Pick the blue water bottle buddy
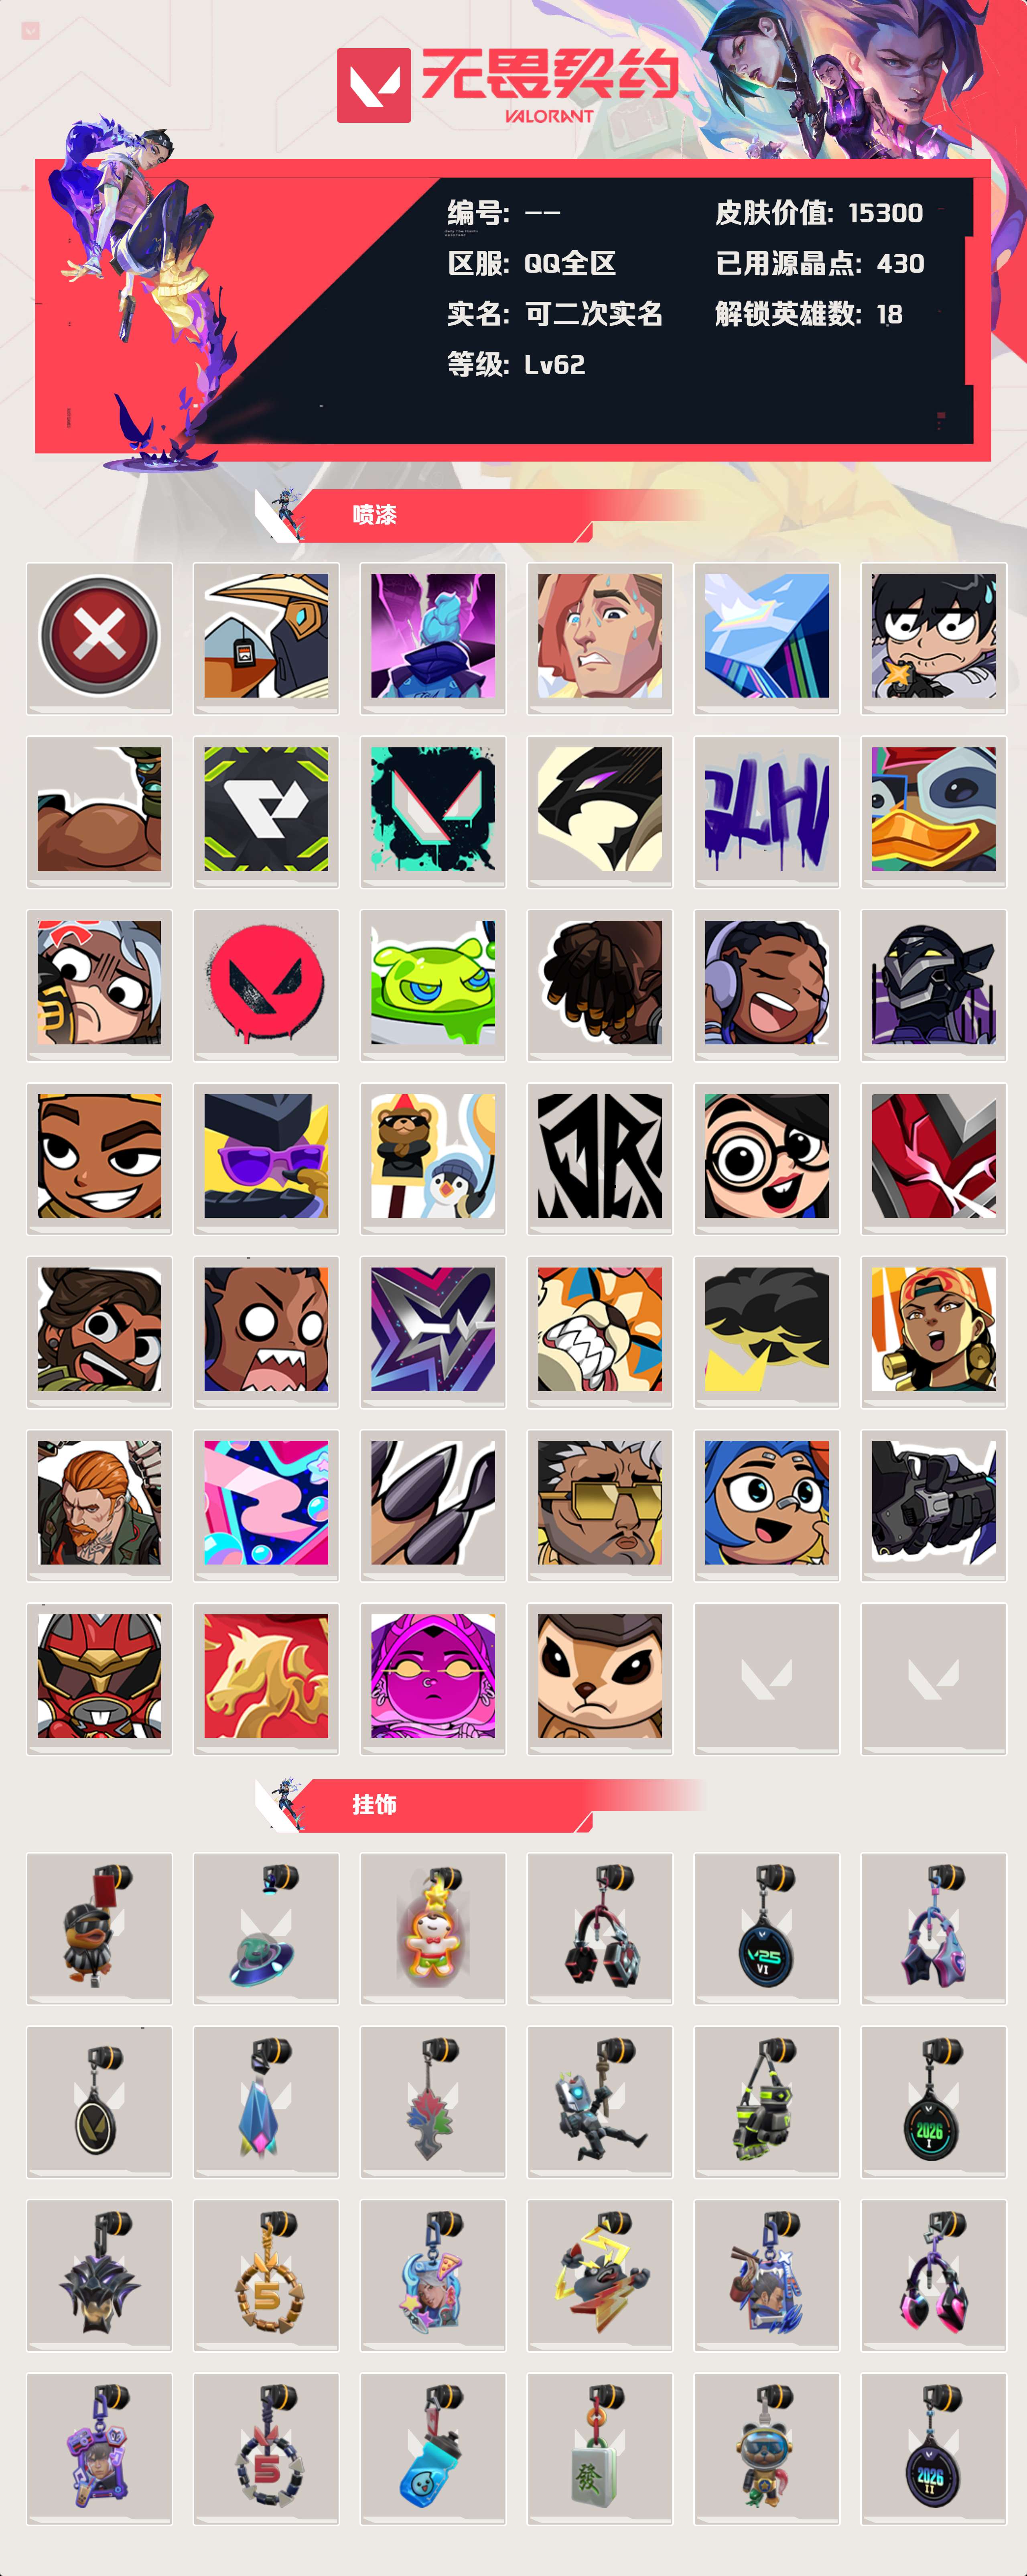Screen dimensions: 1027x2576 coord(432,2448)
